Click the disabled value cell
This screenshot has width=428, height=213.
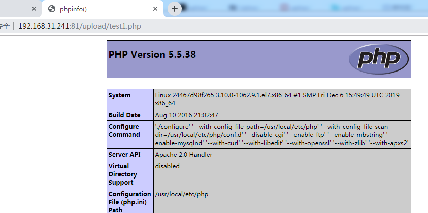(282, 174)
